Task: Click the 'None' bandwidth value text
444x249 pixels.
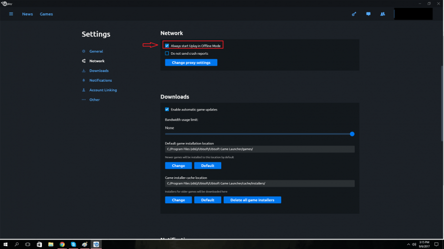Action: [169, 128]
